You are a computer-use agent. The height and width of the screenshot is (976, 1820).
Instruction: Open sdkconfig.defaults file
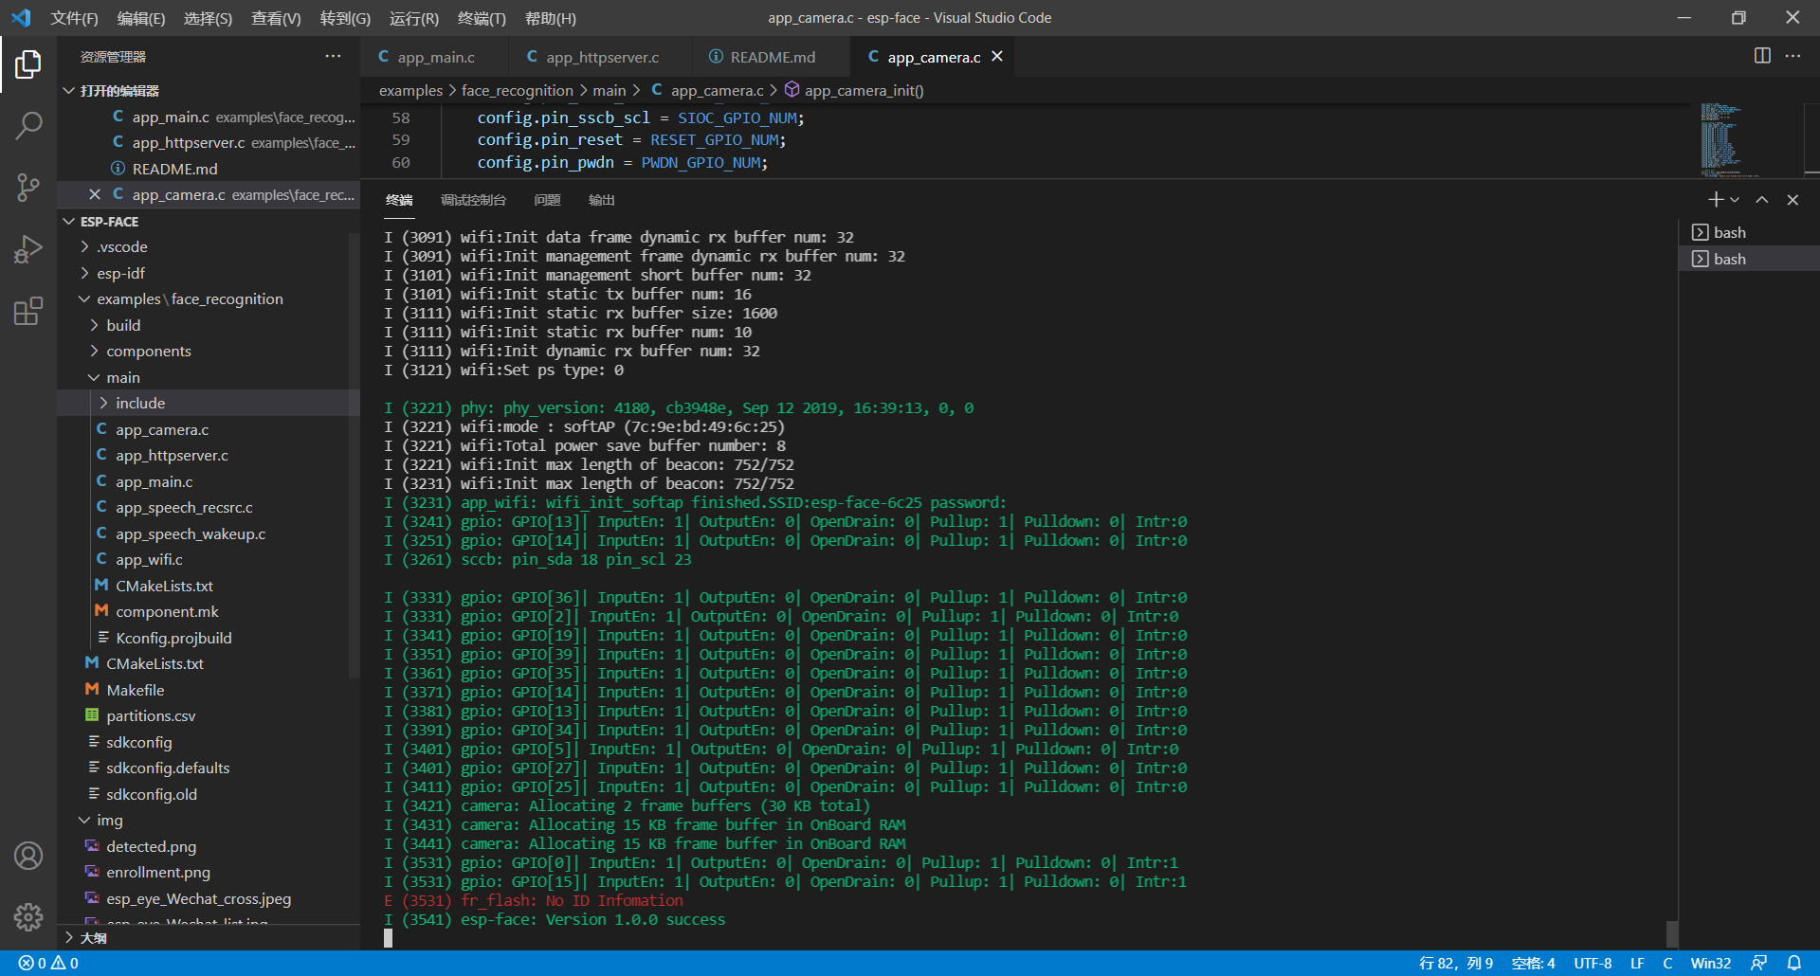coord(209,768)
